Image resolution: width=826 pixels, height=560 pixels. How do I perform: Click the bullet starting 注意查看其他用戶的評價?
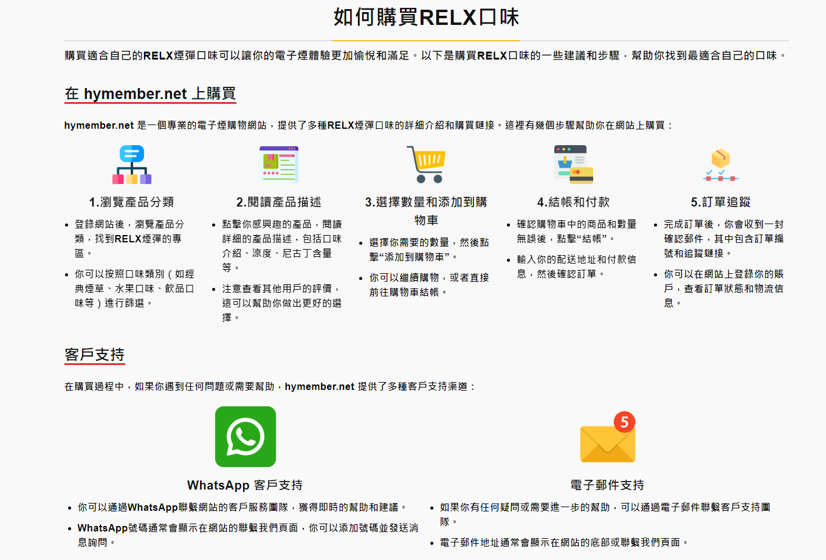[282, 303]
